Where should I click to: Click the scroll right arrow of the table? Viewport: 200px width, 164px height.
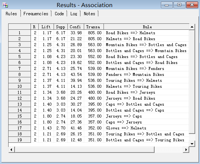pyautogui.click(x=186, y=149)
